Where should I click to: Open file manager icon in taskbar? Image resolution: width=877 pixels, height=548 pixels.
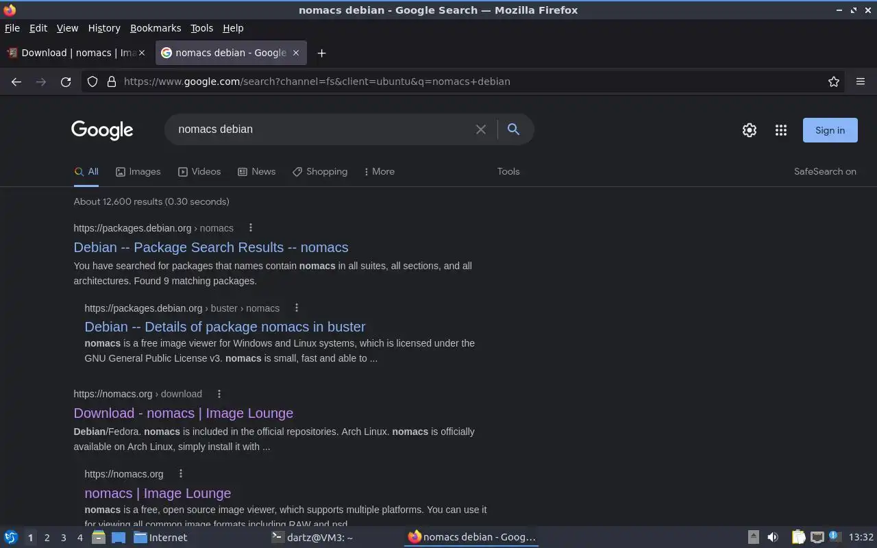point(99,538)
